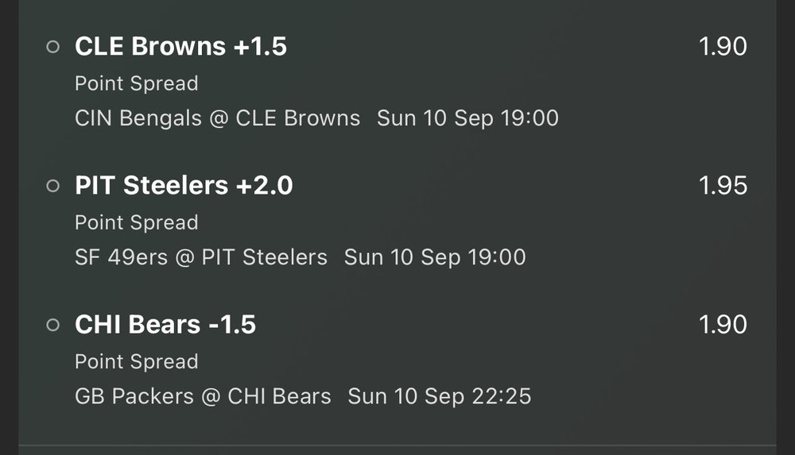Click the 49ers game time Sun 10 Sep 19:00
The image size is (795, 455).
pyautogui.click(x=435, y=257)
